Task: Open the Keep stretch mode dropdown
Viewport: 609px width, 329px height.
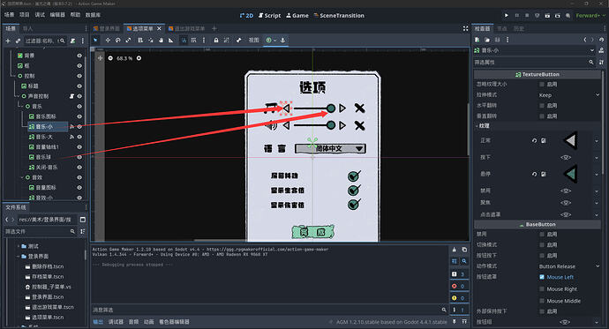Action: (x=569, y=95)
